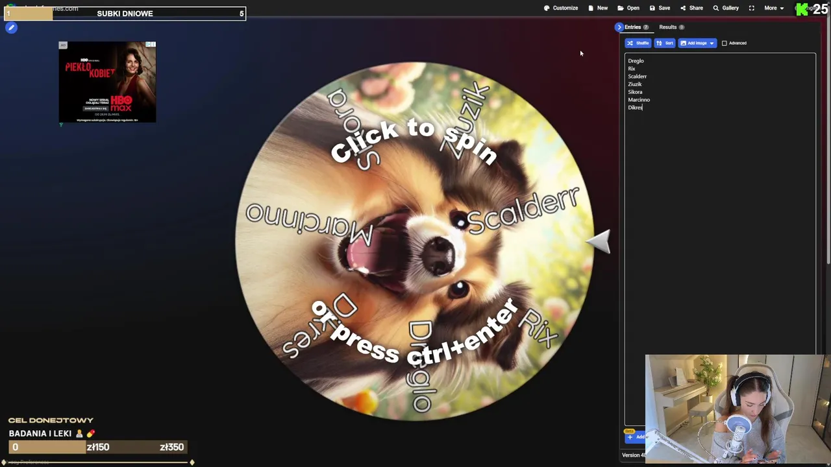Click the Marcinno entry line
This screenshot has width=831, height=467.
point(639,100)
